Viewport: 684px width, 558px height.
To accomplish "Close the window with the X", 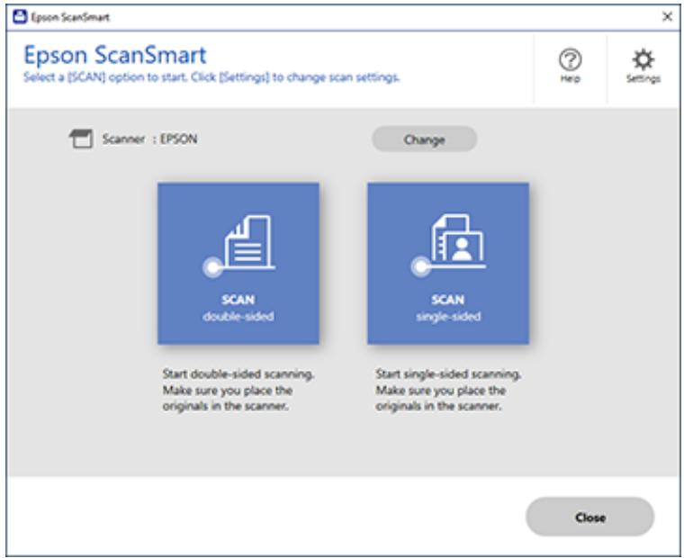I will click(667, 17).
